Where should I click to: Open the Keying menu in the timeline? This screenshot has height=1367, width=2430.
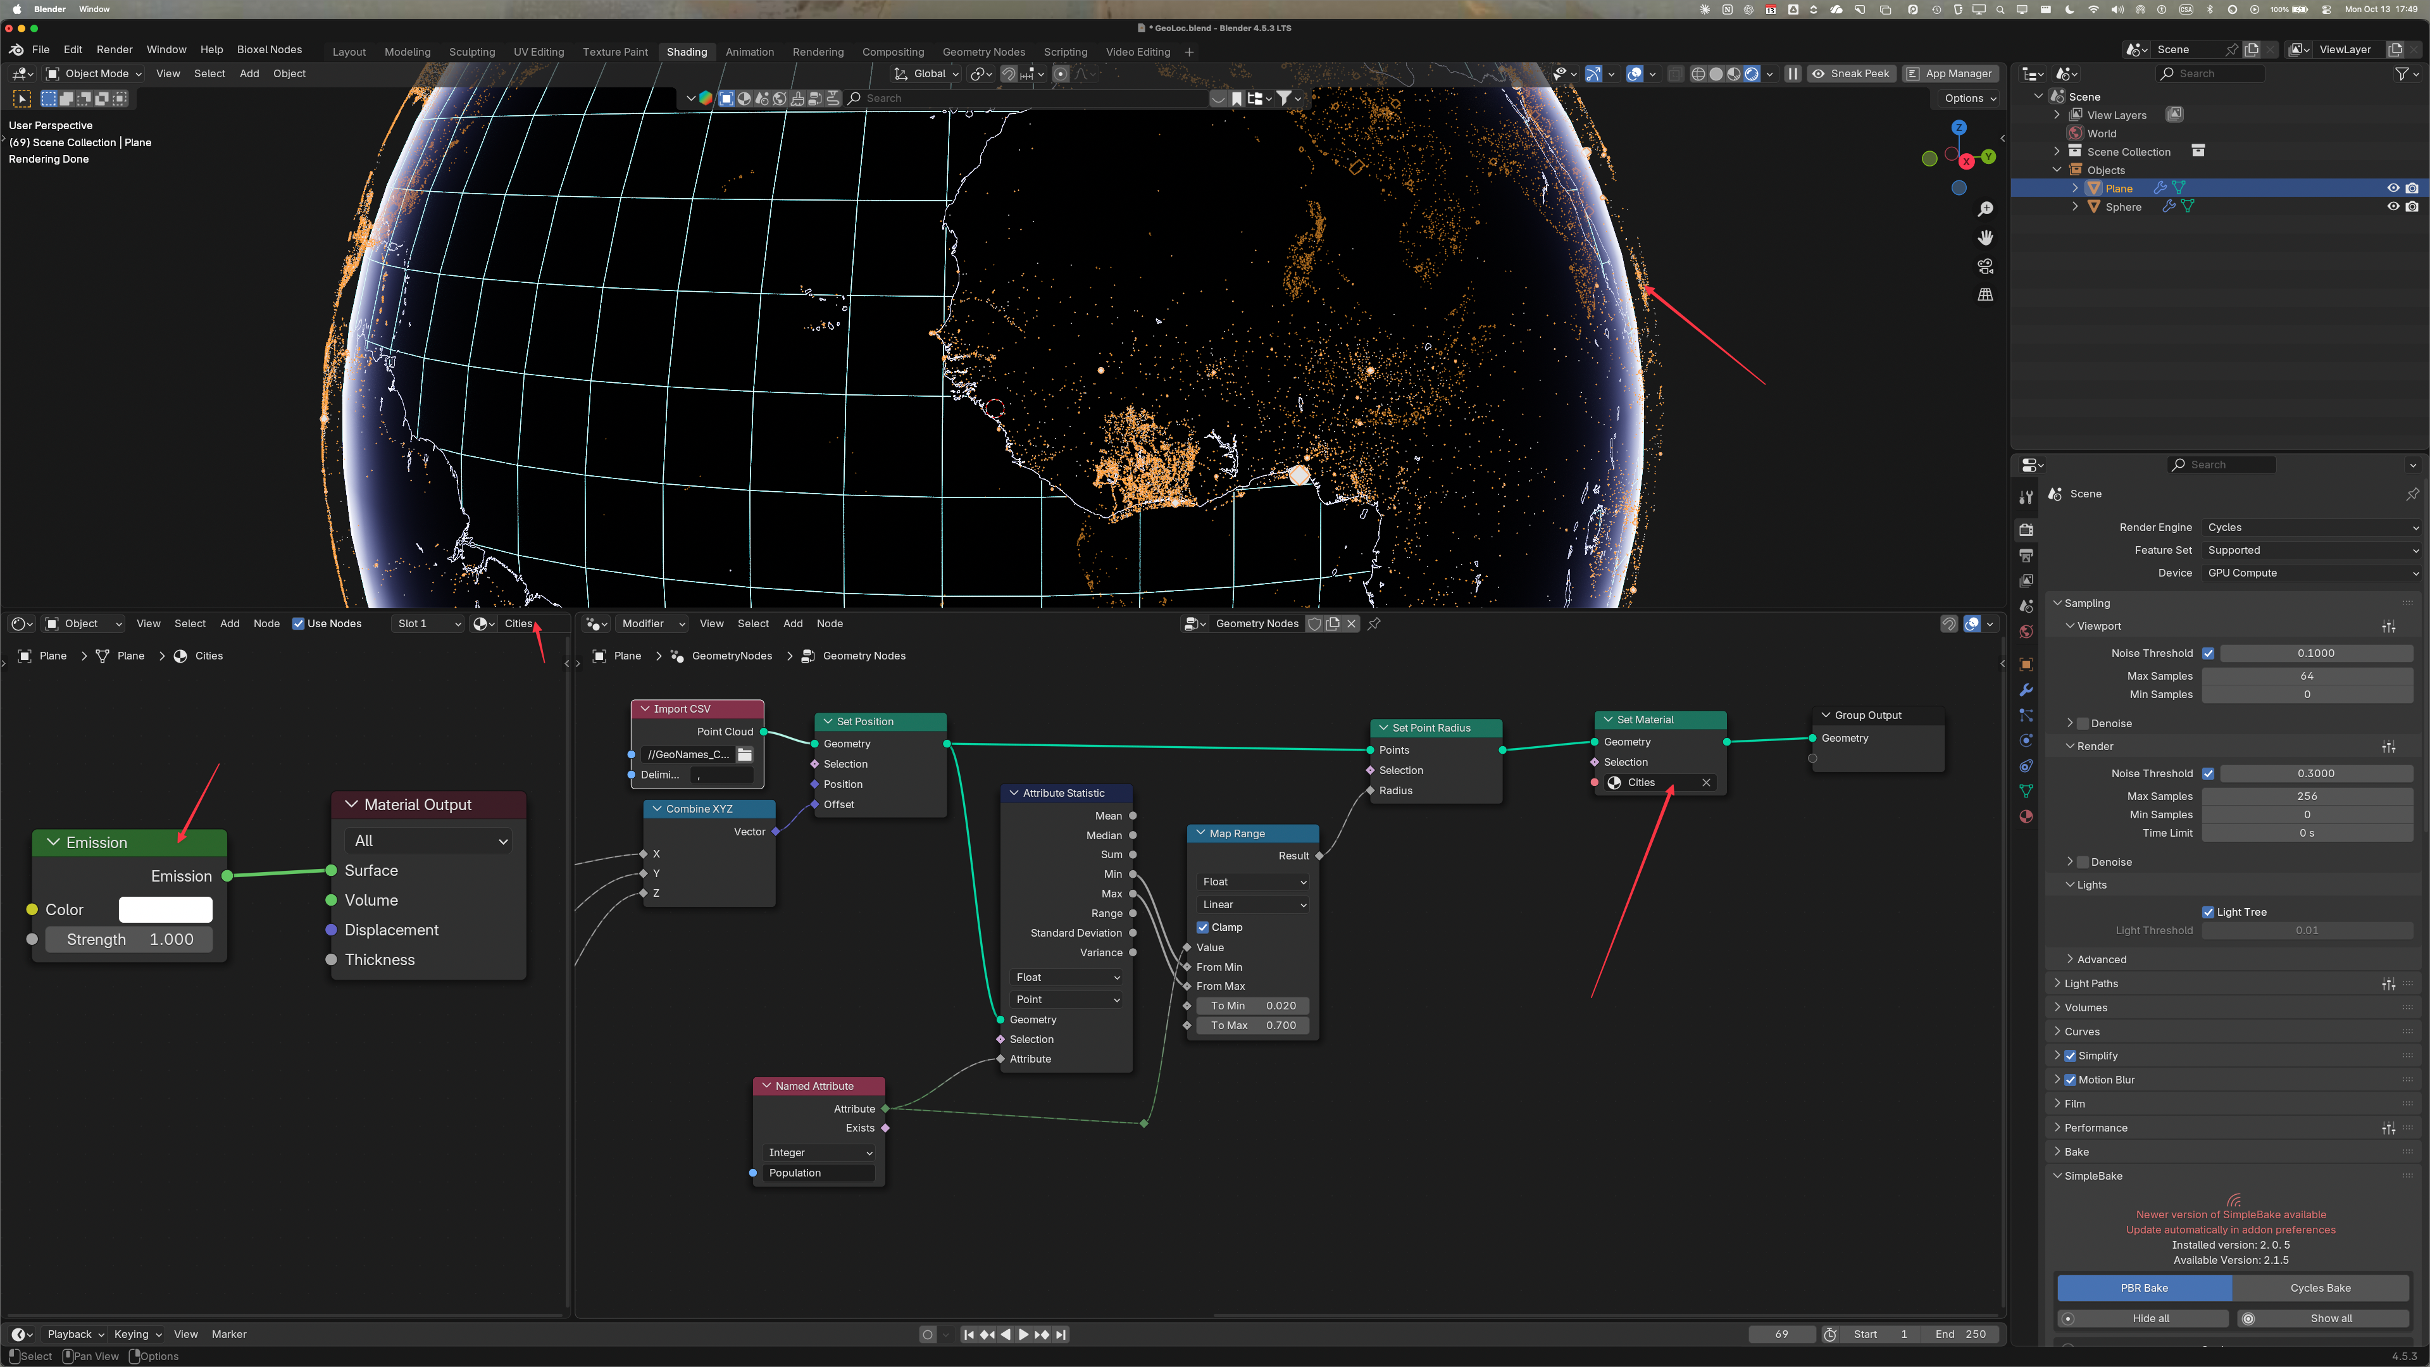click(x=137, y=1334)
